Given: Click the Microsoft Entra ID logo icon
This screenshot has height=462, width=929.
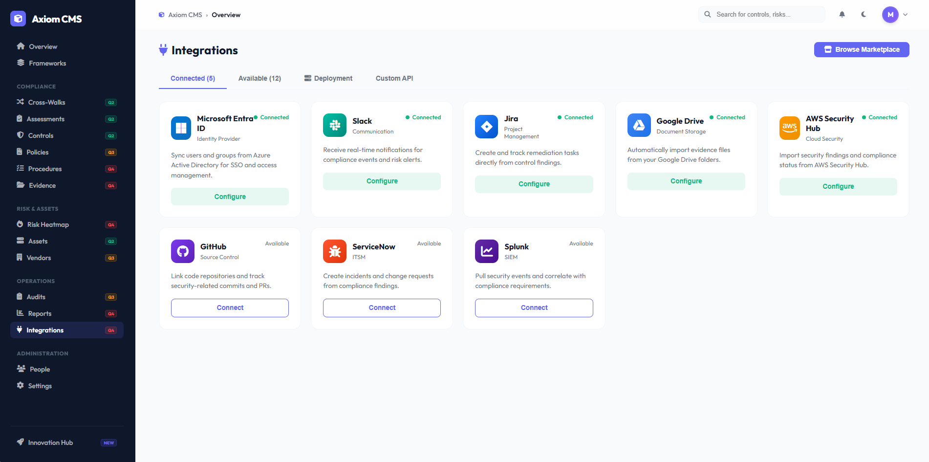Looking at the screenshot, I should click(x=181, y=128).
